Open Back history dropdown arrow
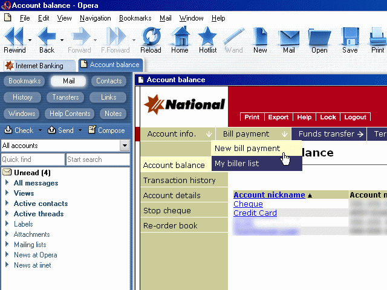 tap(62, 40)
